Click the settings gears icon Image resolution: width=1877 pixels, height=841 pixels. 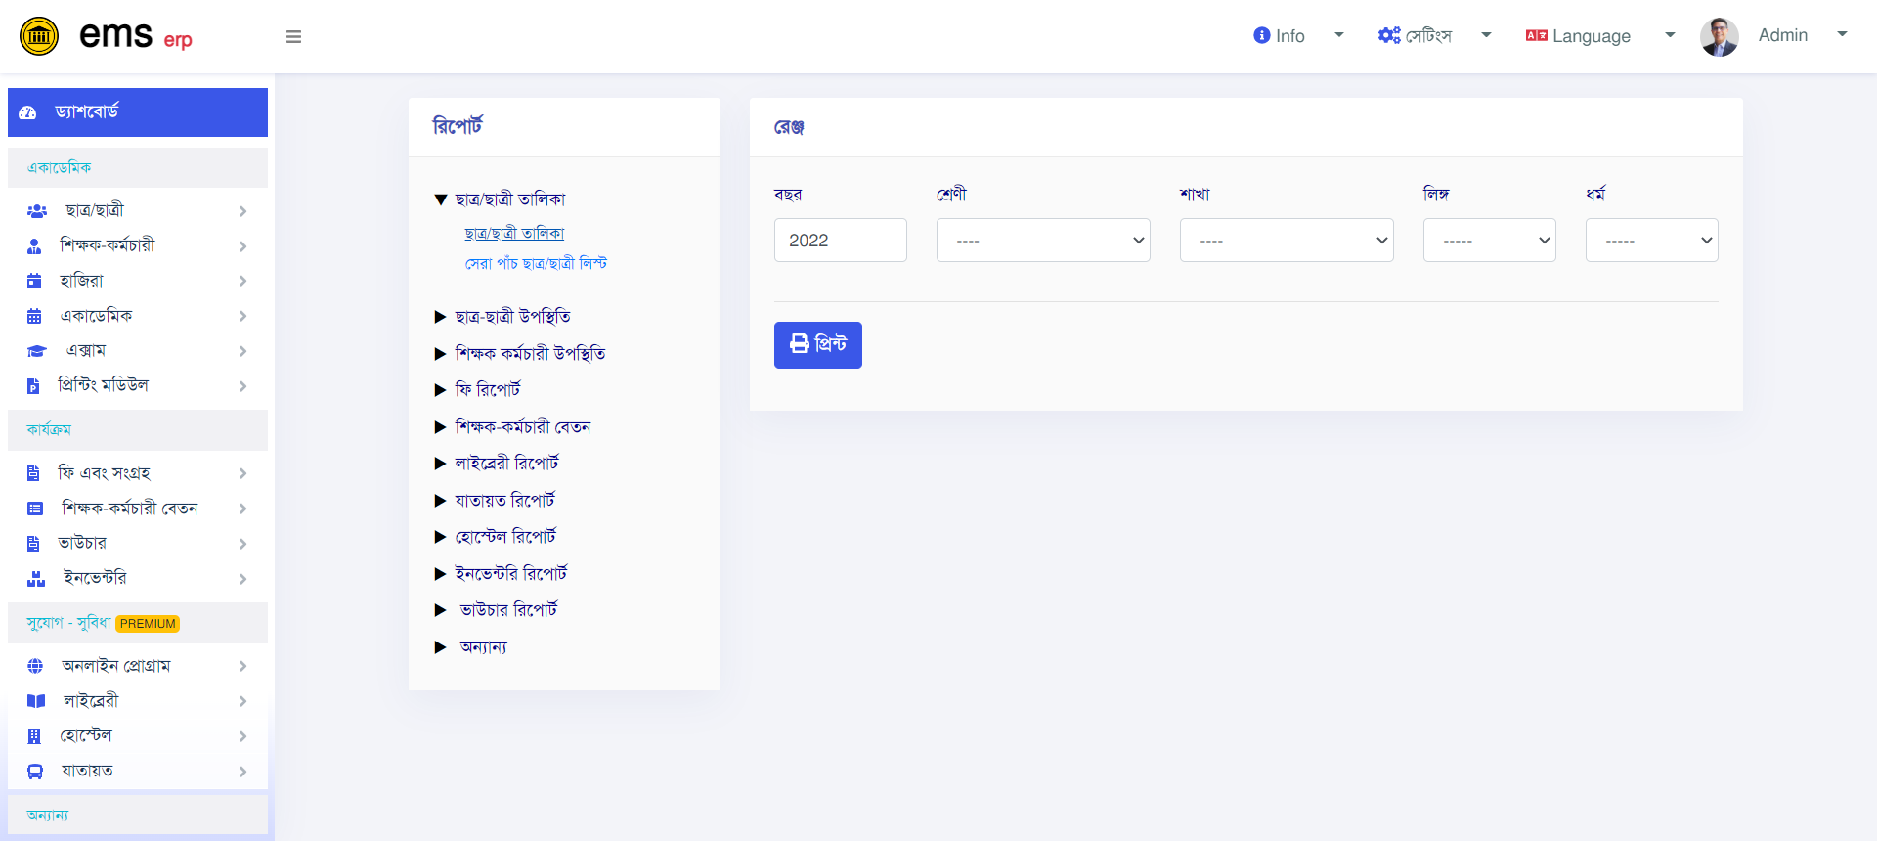(x=1389, y=35)
